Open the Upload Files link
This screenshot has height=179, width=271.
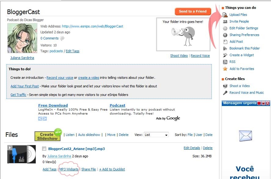point(238,15)
